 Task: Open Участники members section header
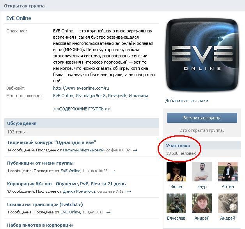point(178,146)
